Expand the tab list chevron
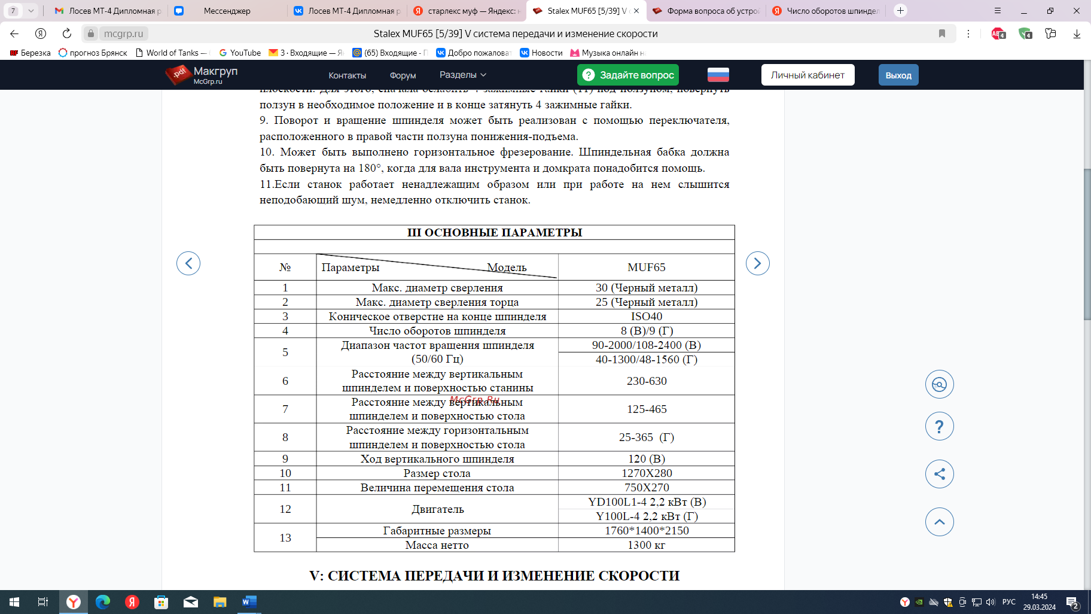 point(31,10)
